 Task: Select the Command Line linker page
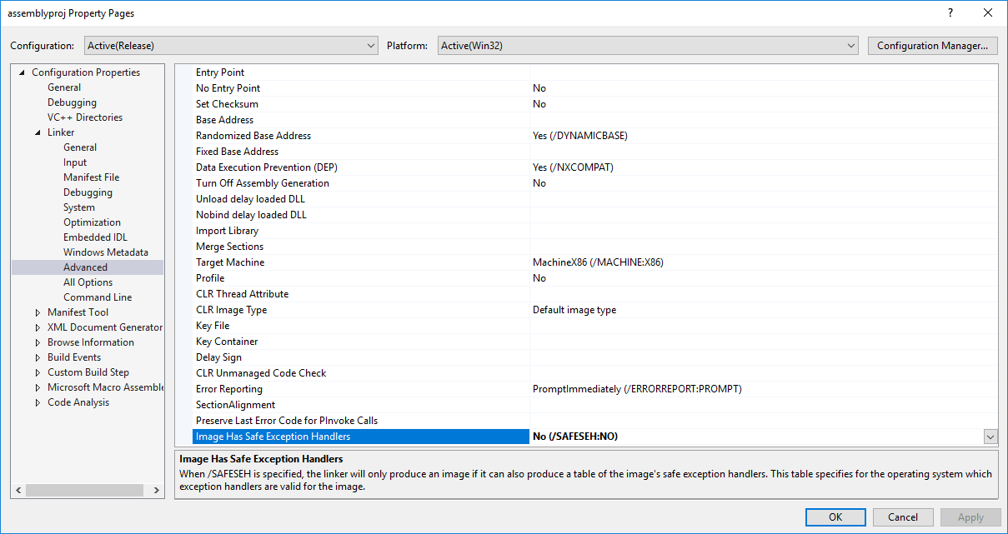pos(97,297)
